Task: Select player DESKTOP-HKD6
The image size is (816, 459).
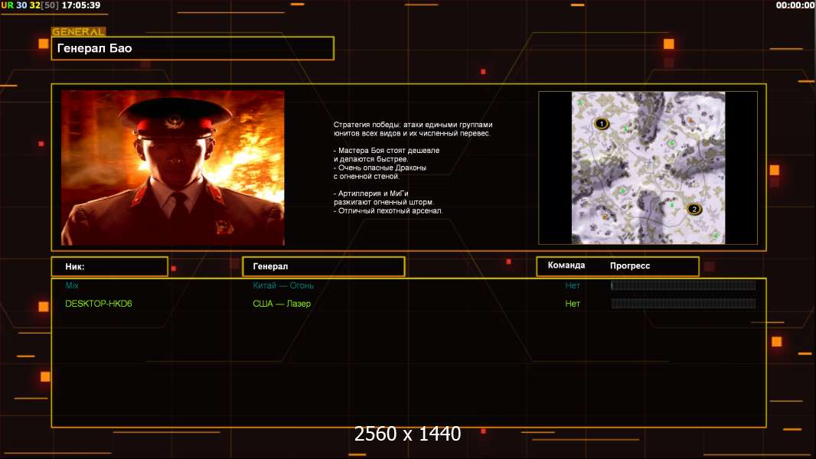Action: pyautogui.click(x=99, y=304)
